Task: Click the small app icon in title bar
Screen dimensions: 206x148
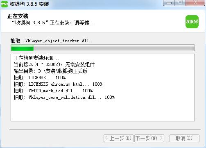Action: (5, 4)
